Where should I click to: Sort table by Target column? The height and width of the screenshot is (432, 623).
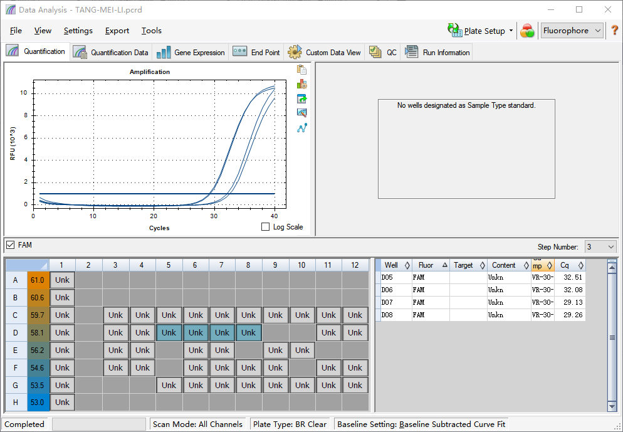point(468,265)
